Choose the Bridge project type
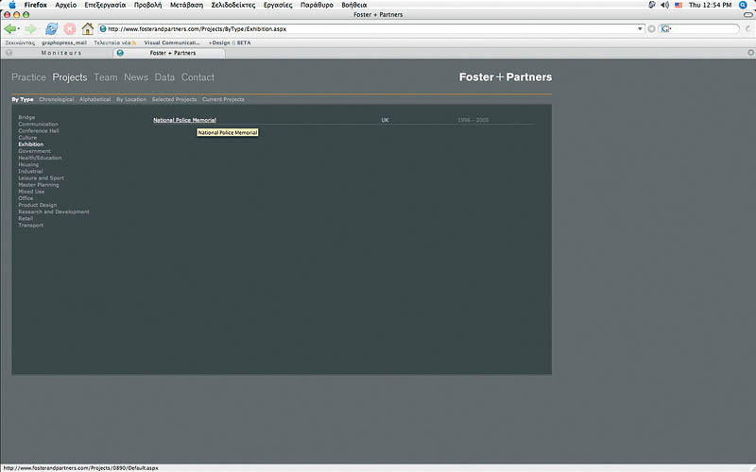756x472 pixels. (x=26, y=117)
